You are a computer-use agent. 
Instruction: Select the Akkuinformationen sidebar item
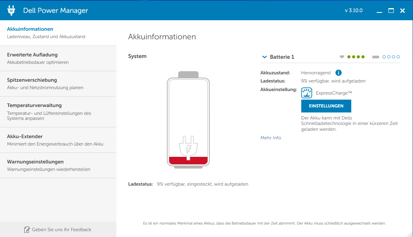click(58, 33)
